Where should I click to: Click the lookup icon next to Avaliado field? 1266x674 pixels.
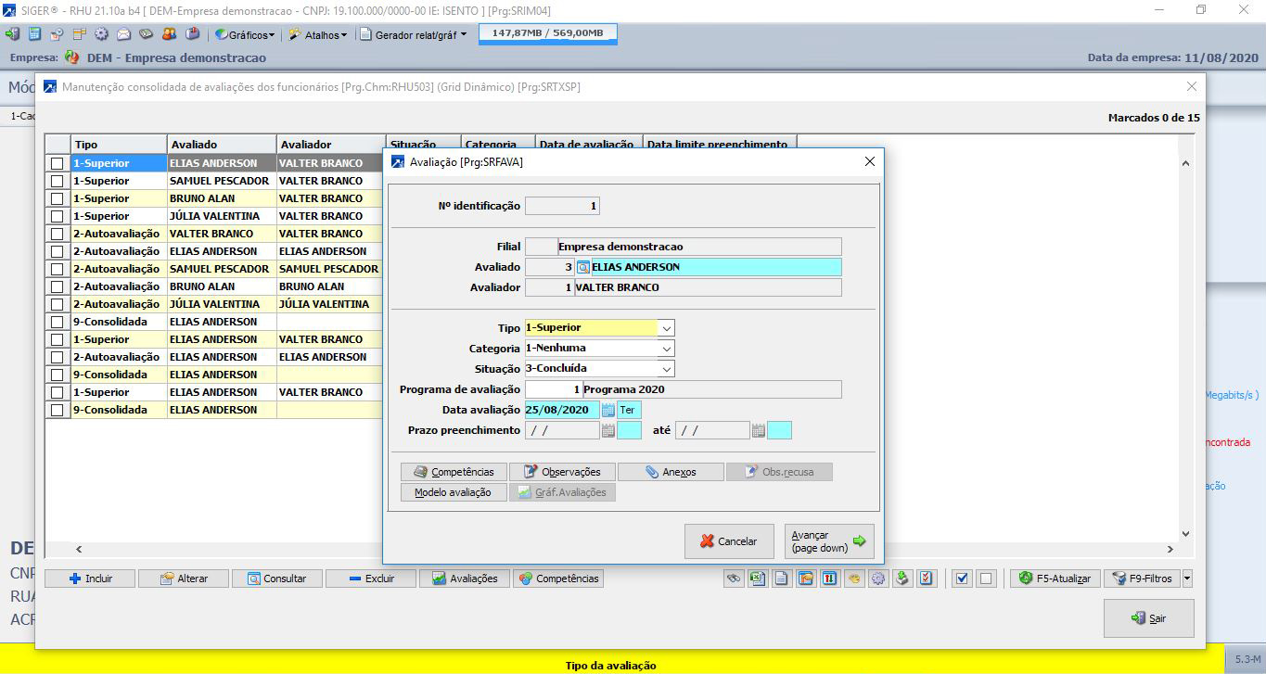coord(583,267)
